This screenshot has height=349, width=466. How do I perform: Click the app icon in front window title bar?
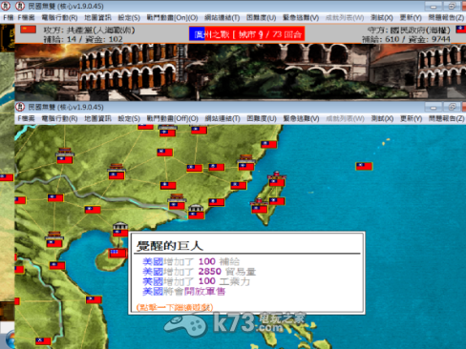[20, 107]
